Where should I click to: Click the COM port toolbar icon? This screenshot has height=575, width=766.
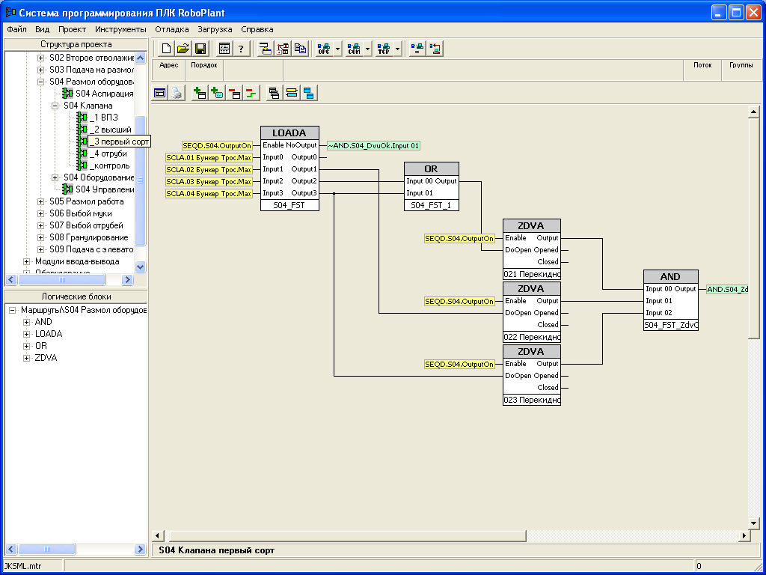pyautogui.click(x=354, y=49)
